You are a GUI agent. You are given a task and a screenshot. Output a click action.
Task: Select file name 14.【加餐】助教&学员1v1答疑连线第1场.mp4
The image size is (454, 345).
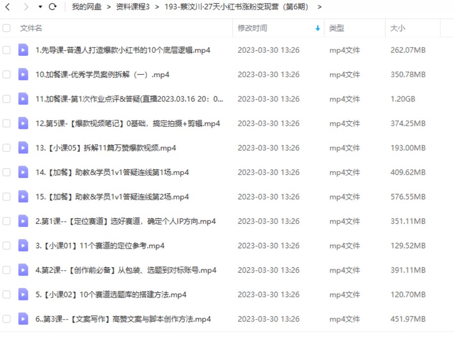(112, 172)
